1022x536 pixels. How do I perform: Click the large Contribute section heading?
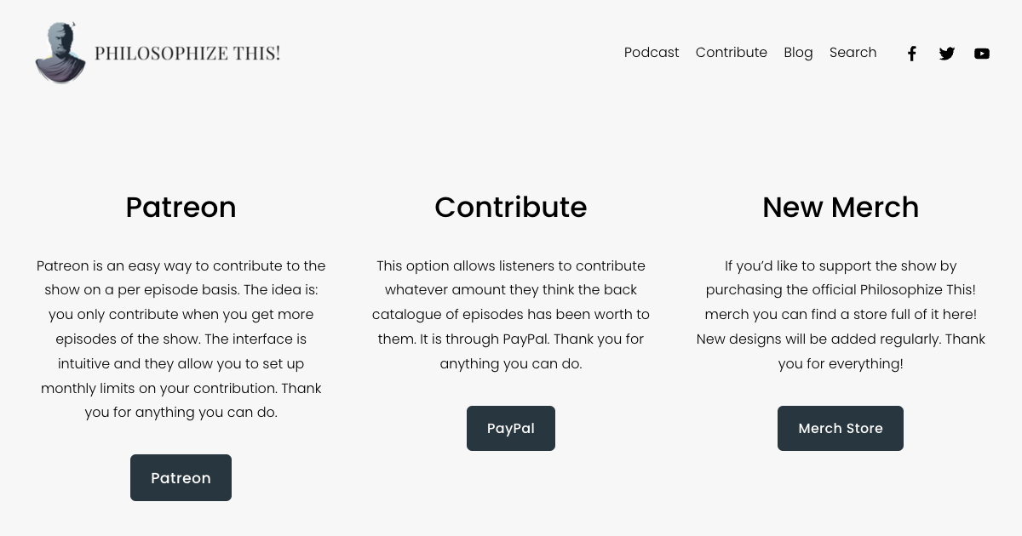[511, 207]
